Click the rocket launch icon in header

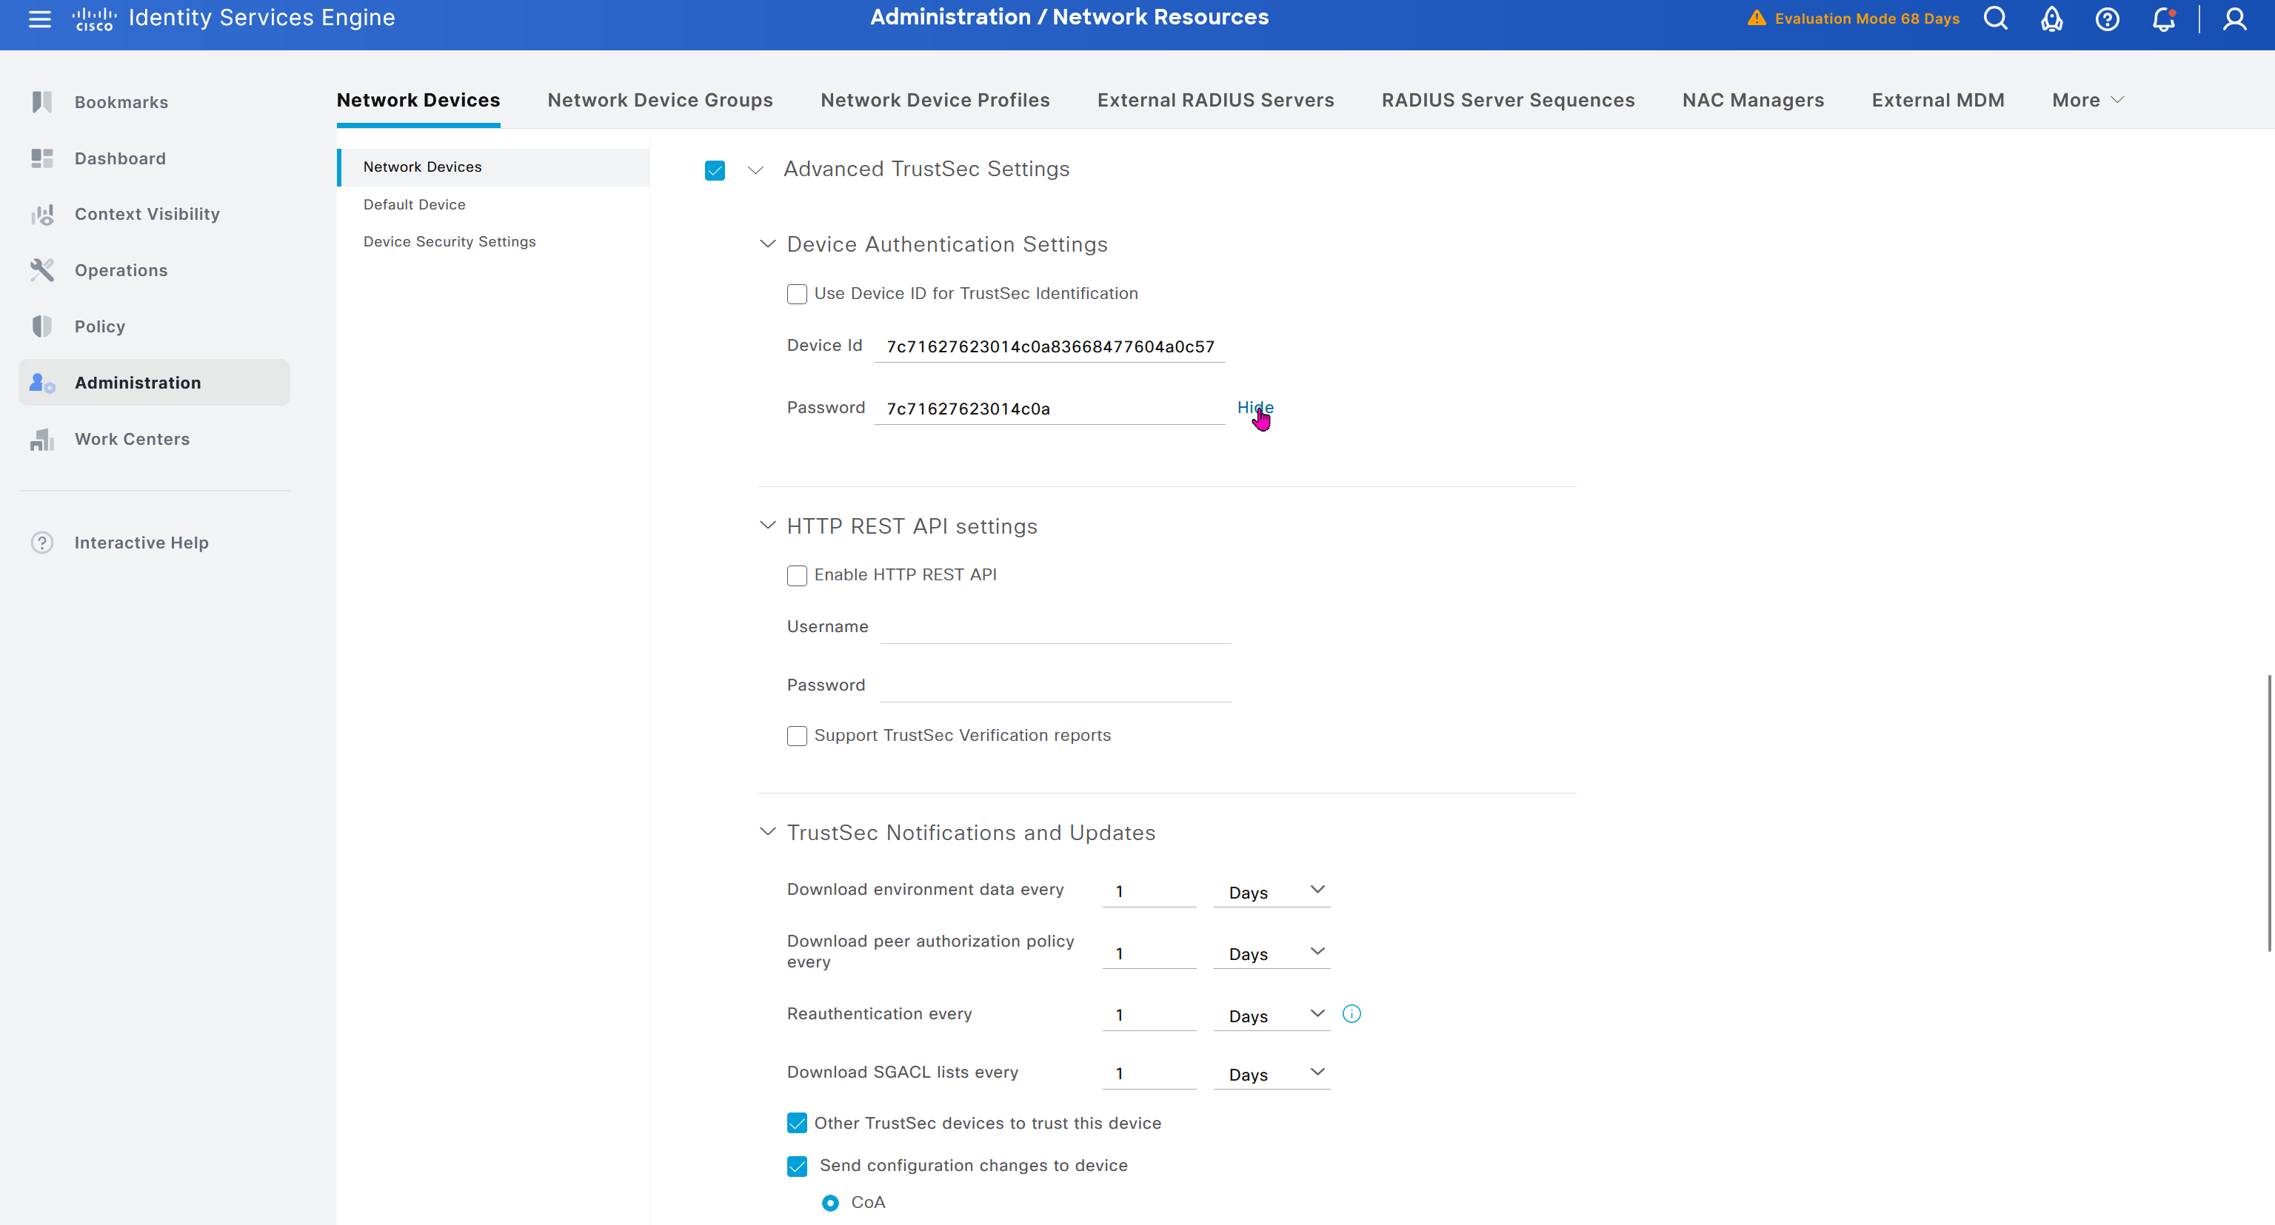point(2051,19)
